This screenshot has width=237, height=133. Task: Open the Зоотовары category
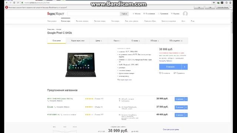click(x=115, y=21)
